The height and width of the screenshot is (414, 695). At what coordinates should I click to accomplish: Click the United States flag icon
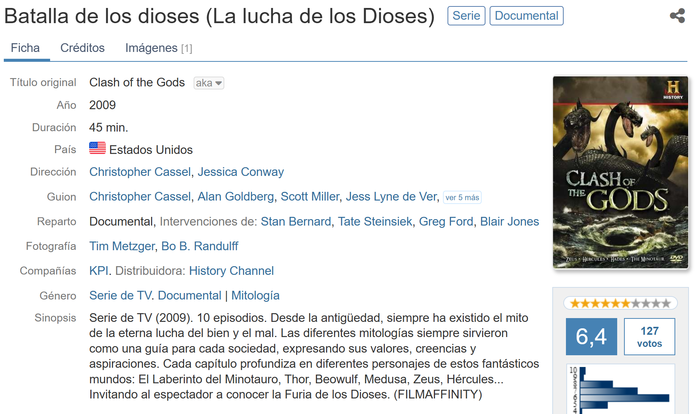point(98,148)
